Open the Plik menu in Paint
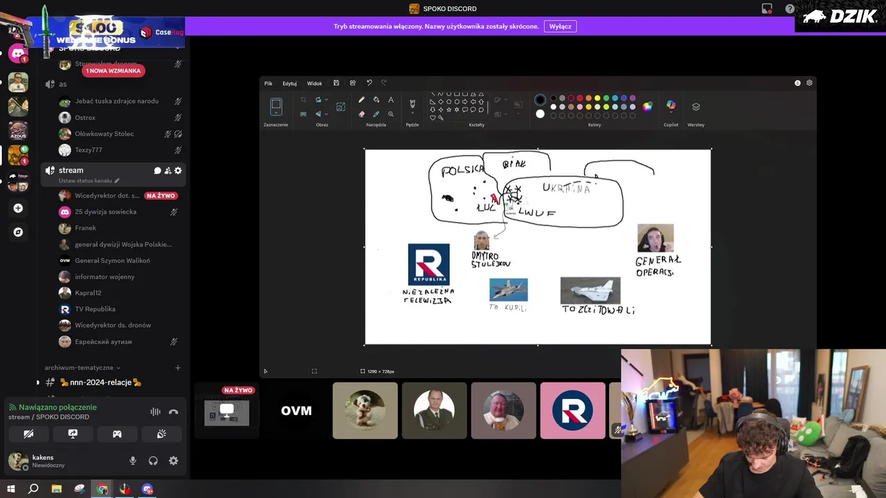The image size is (886, 498). pyautogui.click(x=268, y=83)
